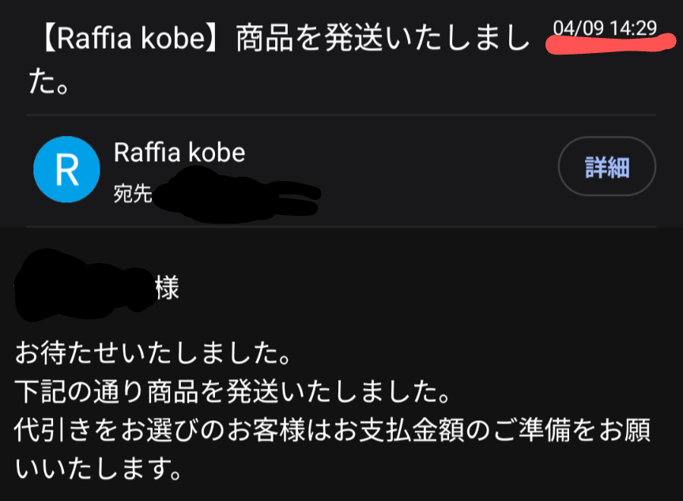Click the 様 honorific after the name
Image resolution: width=683 pixels, height=501 pixels.
pos(168,288)
